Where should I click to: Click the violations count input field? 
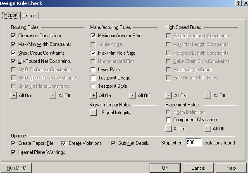(193, 143)
